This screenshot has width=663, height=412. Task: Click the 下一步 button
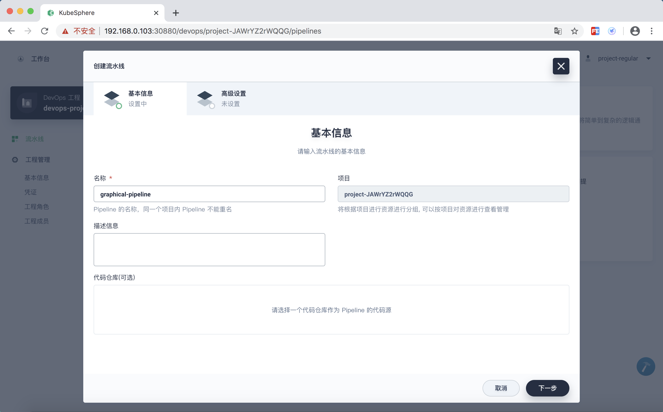547,388
